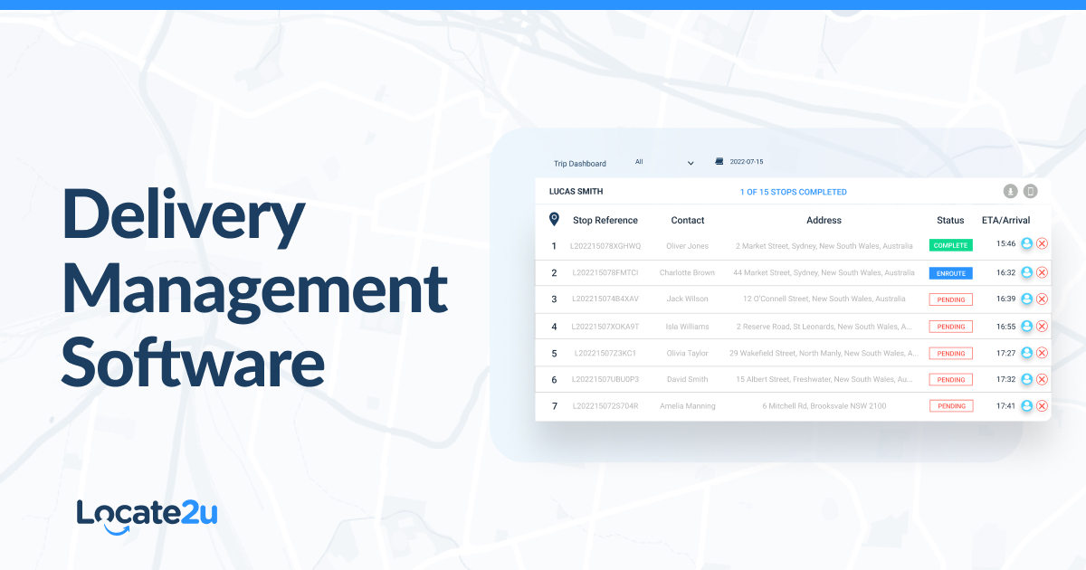The height and width of the screenshot is (570, 1086).
Task: Click the Locate2u logo
Action: point(147,512)
